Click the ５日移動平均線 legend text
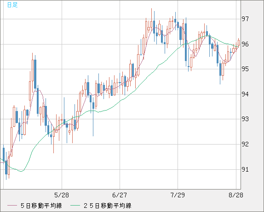264x212 pixels. tap(41, 206)
